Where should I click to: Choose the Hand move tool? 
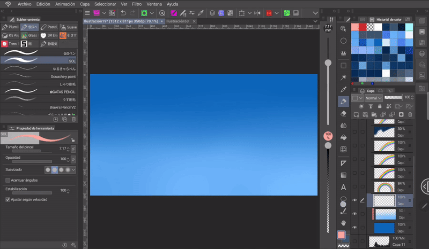pyautogui.click(x=343, y=222)
